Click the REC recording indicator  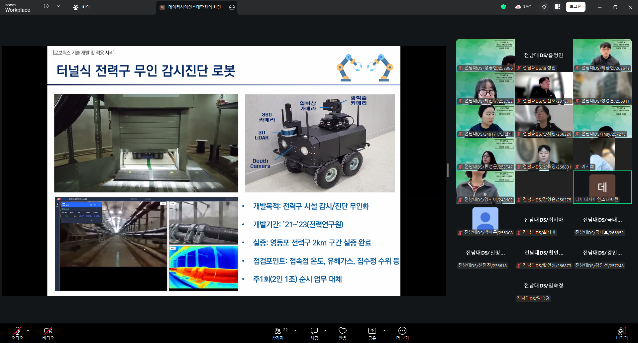[x=523, y=7]
